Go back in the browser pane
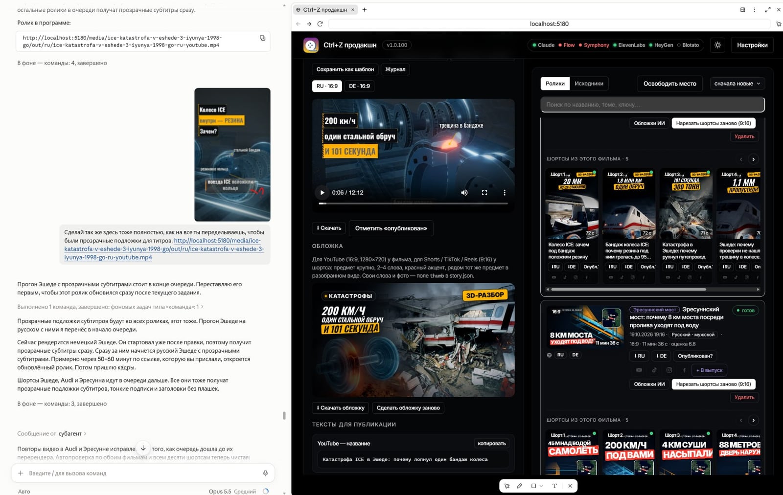 (x=298, y=23)
